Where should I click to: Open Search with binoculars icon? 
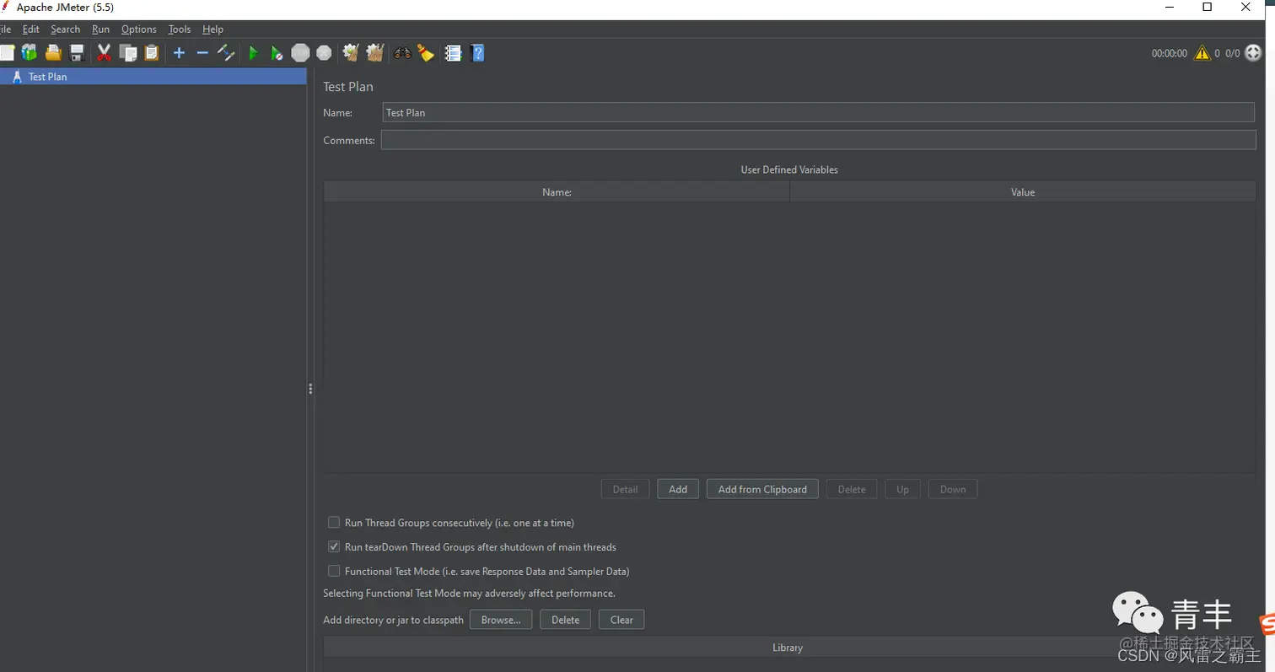tap(402, 53)
